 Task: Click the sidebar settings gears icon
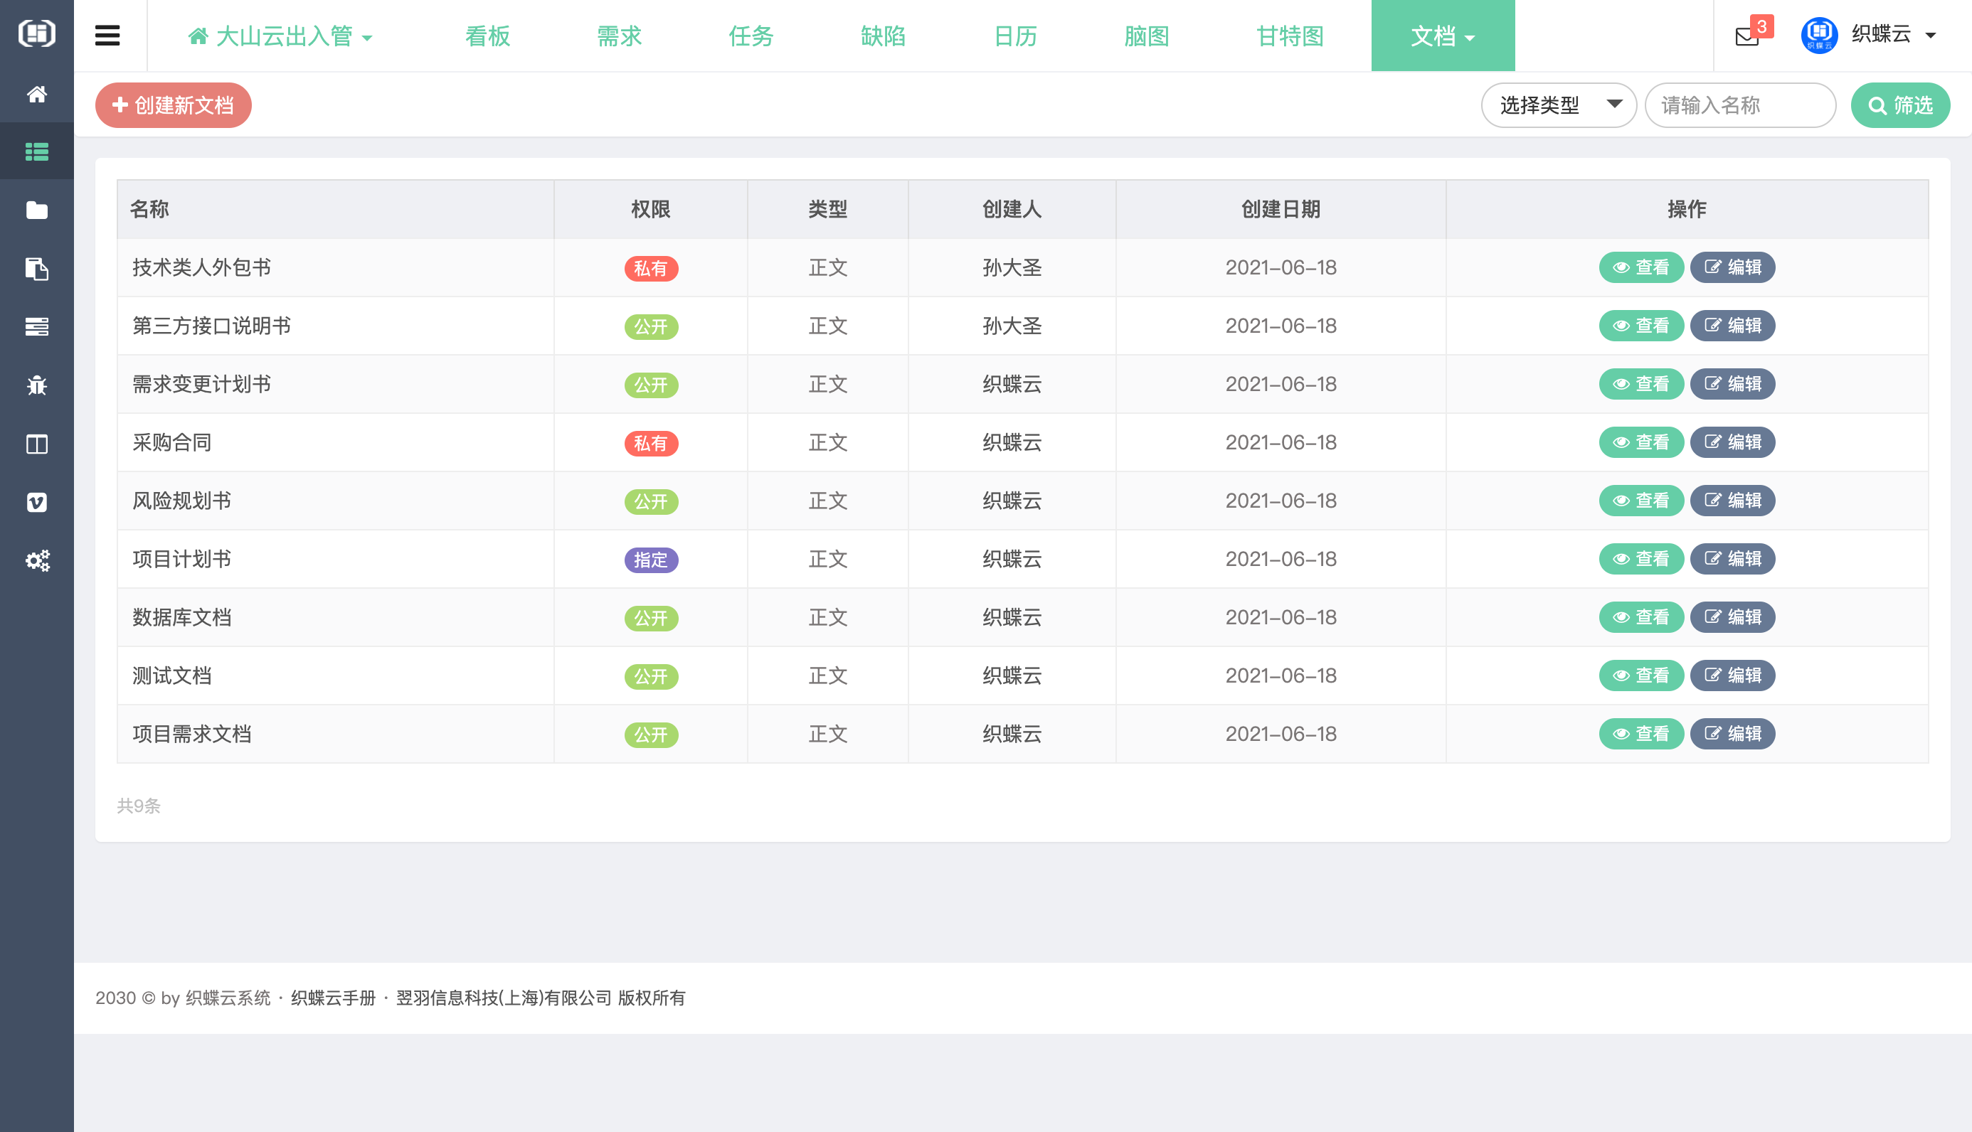[x=36, y=560]
